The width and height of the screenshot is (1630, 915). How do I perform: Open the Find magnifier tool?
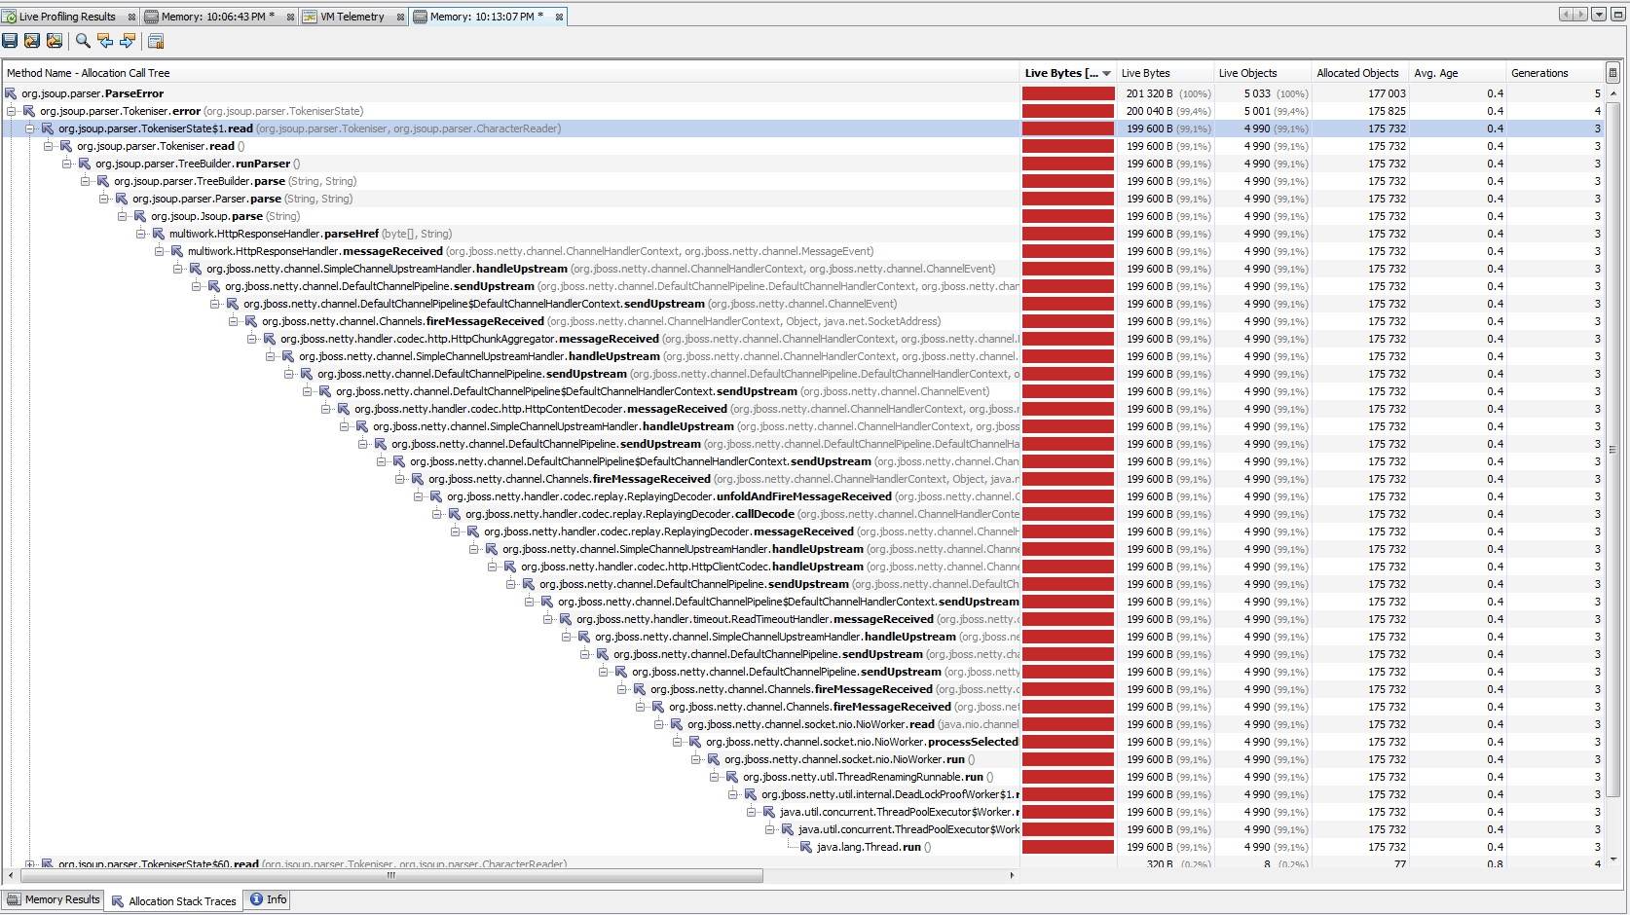point(83,41)
